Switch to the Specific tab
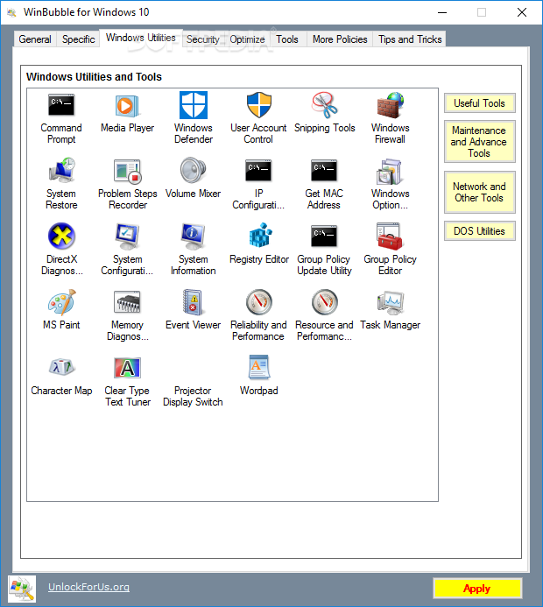543x607 pixels. pyautogui.click(x=78, y=39)
